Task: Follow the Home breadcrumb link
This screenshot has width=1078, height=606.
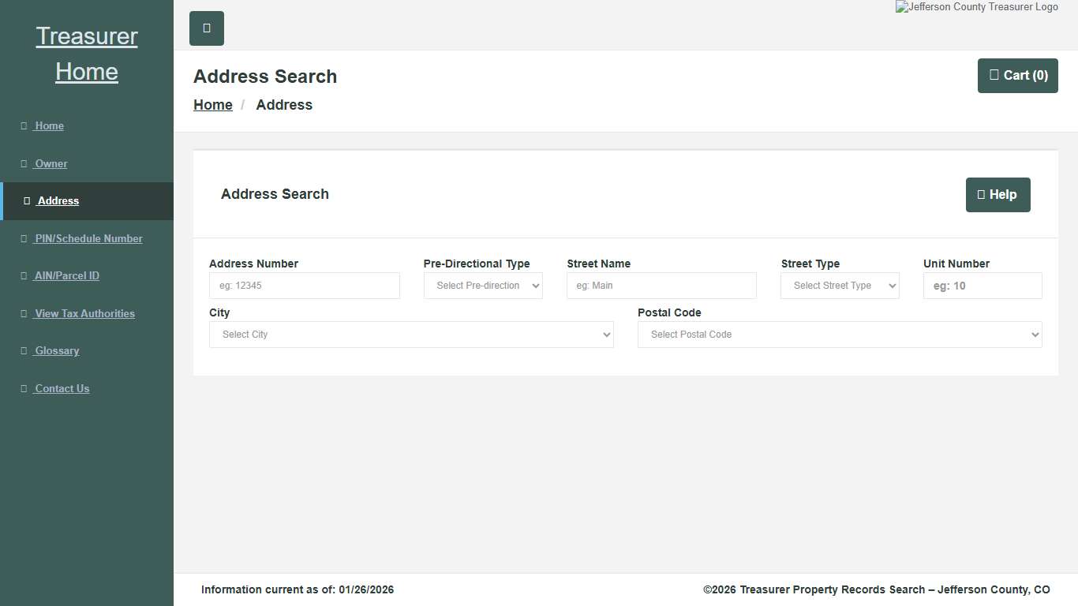Action: pos(212,104)
